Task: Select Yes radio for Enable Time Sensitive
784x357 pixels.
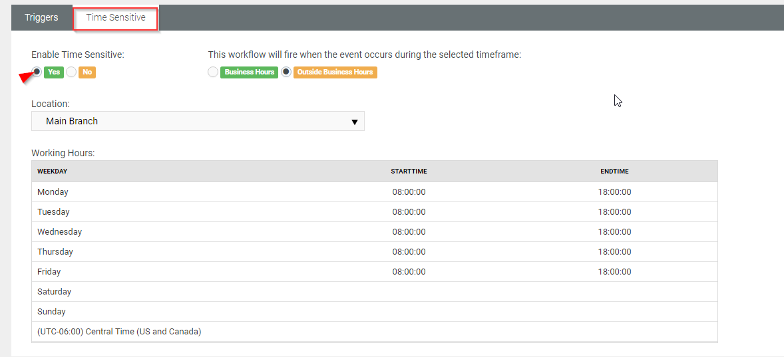Action: 37,72
